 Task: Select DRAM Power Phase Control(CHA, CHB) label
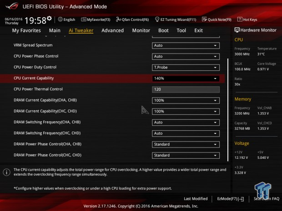pyautogui.click(x=47, y=144)
